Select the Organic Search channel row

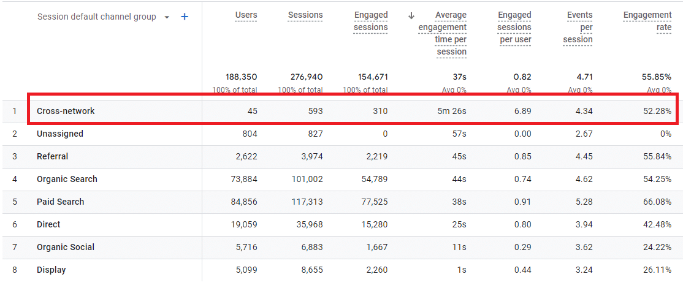click(67, 179)
